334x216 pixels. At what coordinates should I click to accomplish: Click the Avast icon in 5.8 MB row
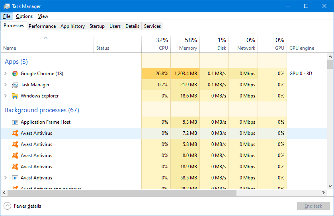click(15, 144)
